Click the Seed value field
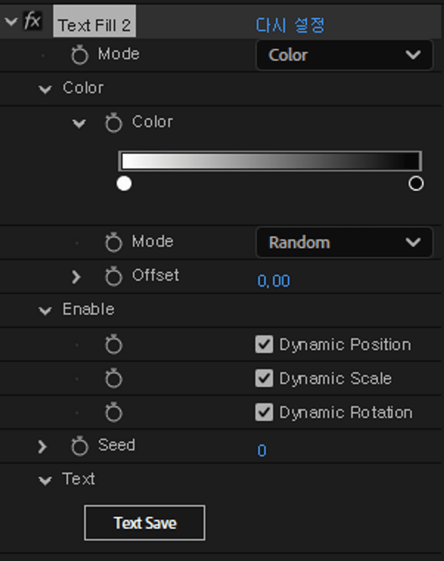 tap(262, 450)
